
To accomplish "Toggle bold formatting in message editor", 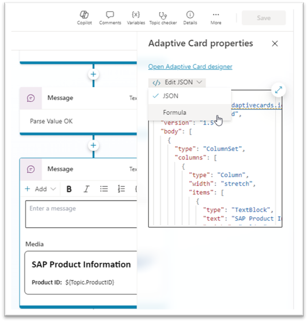I will [x=69, y=189].
